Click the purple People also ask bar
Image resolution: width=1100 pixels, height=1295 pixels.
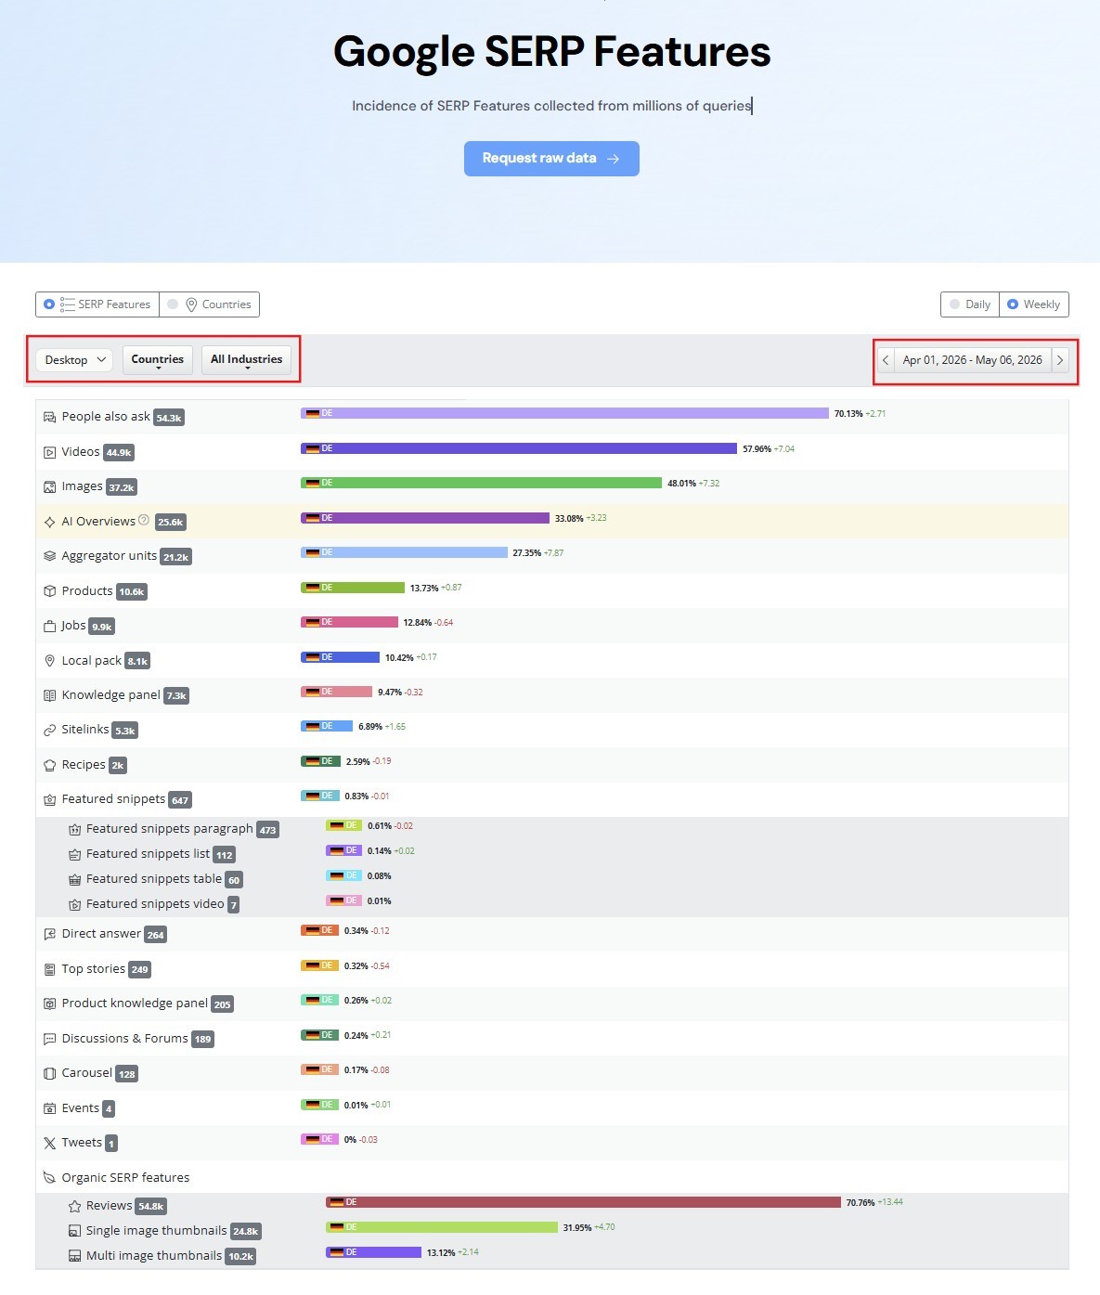[564, 413]
